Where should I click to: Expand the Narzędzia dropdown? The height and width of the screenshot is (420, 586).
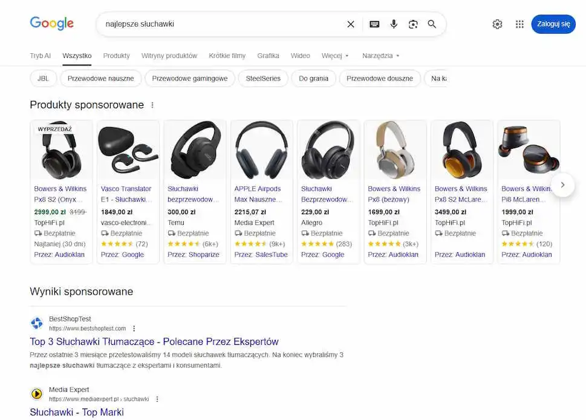coord(378,55)
